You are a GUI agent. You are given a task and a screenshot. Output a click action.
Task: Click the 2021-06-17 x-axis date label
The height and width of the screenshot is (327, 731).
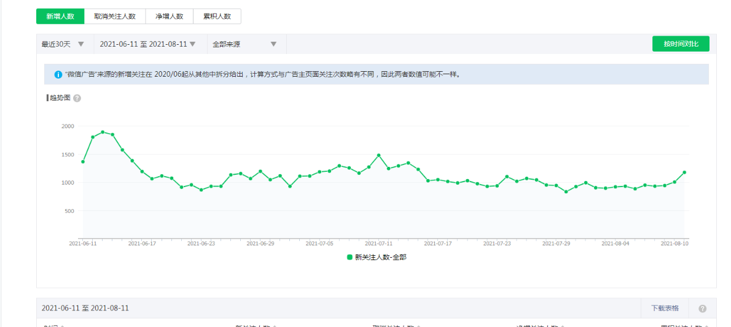tap(142, 244)
